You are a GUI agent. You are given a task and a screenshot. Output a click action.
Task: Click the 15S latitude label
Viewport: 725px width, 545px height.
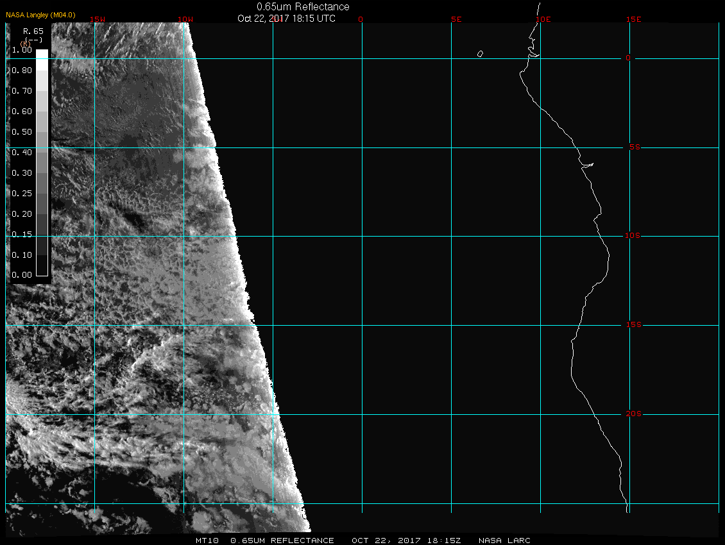coord(633,325)
